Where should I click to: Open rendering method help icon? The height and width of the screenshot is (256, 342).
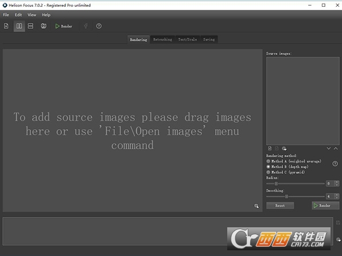click(x=335, y=164)
